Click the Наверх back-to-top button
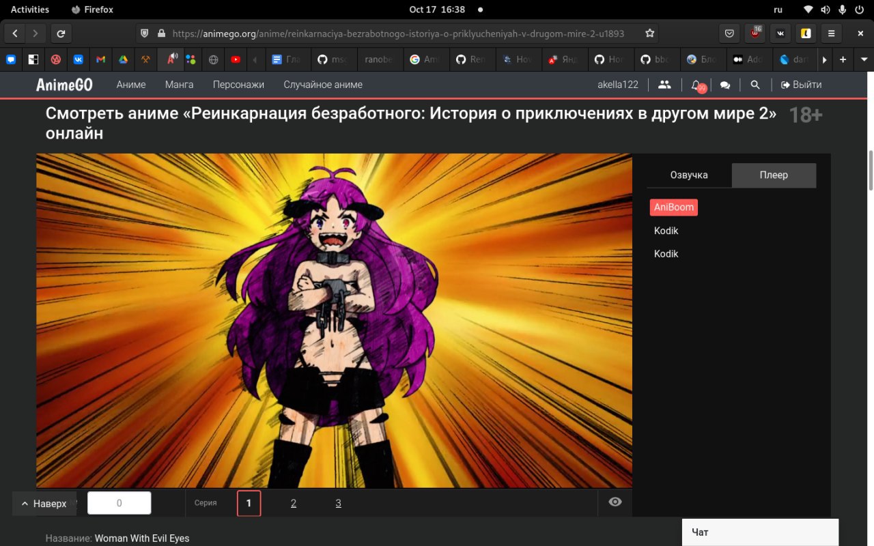This screenshot has width=874, height=546. click(44, 504)
